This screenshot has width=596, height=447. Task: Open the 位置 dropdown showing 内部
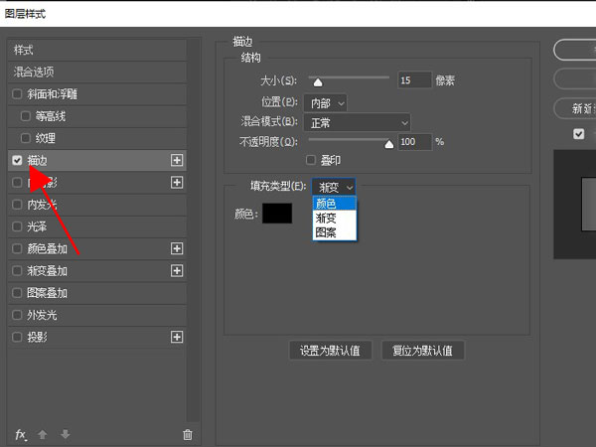click(325, 103)
